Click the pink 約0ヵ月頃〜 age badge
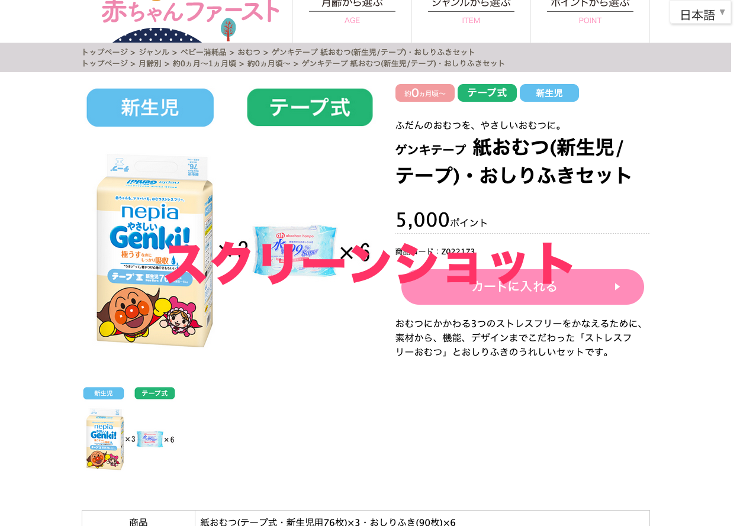Image resolution: width=740 pixels, height=526 pixels. tap(424, 93)
